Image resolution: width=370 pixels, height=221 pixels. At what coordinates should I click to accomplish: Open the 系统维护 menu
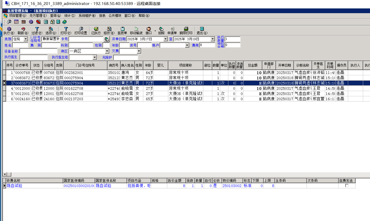coord(87,16)
